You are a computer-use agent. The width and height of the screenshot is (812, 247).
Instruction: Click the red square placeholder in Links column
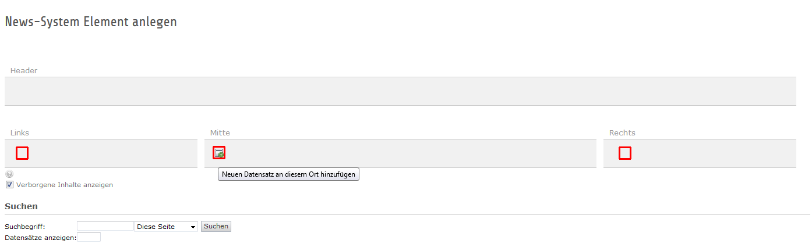[22, 153]
